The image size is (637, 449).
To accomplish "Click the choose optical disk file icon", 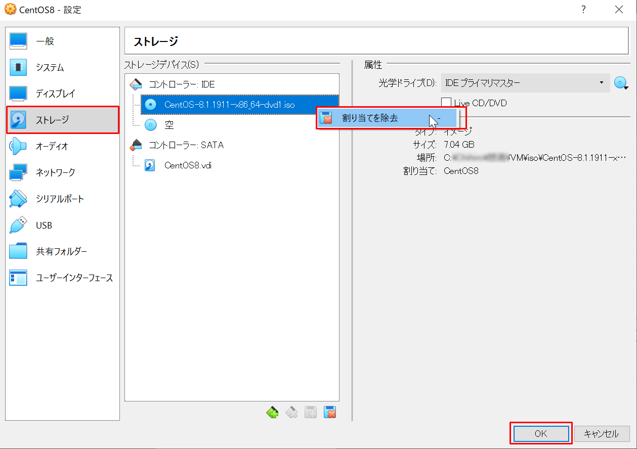I will 621,83.
